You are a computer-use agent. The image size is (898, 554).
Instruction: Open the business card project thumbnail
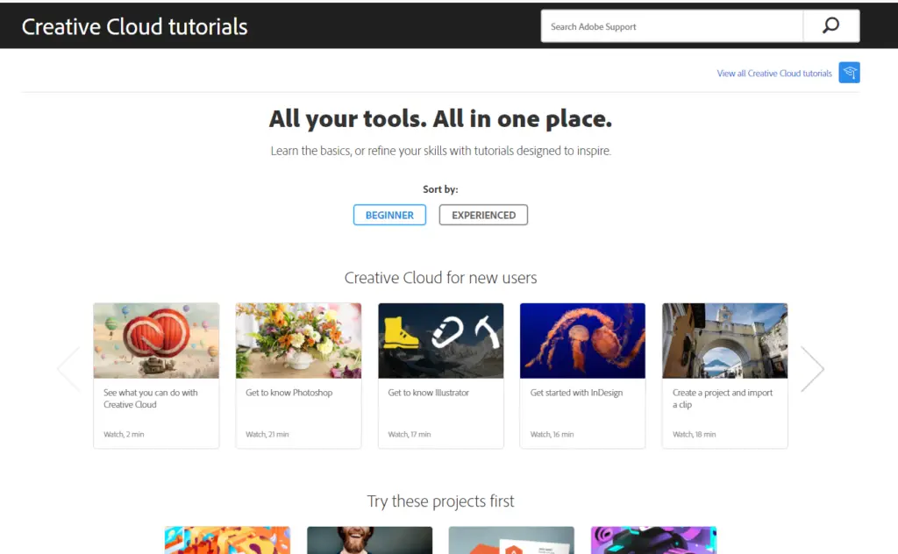[x=511, y=540]
